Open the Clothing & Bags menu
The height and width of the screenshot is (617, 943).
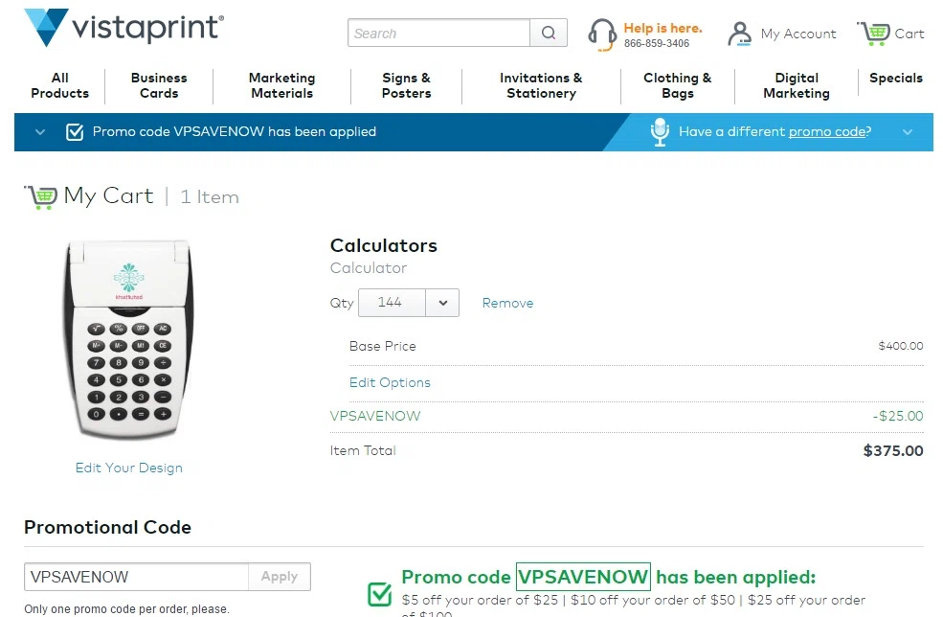coord(677,85)
